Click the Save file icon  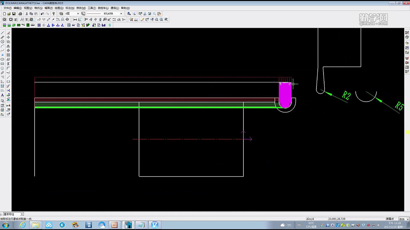tap(14, 14)
